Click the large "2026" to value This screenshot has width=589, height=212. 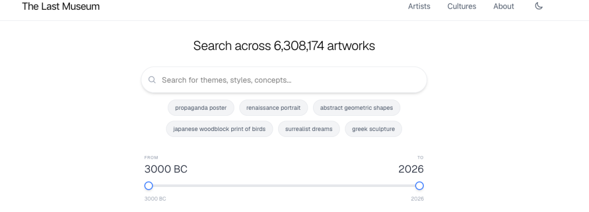pyautogui.click(x=411, y=169)
